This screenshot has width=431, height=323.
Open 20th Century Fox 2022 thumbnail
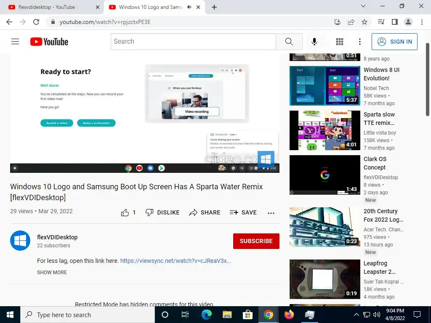click(325, 227)
